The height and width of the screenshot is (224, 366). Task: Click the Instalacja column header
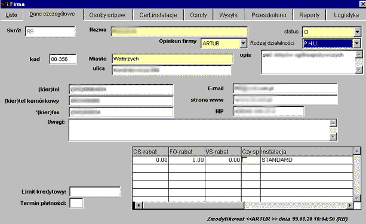(x=306, y=152)
